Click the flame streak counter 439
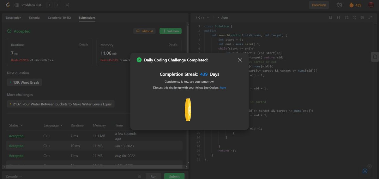The width and height of the screenshot is (379, 179). pyautogui.click(x=355, y=5)
